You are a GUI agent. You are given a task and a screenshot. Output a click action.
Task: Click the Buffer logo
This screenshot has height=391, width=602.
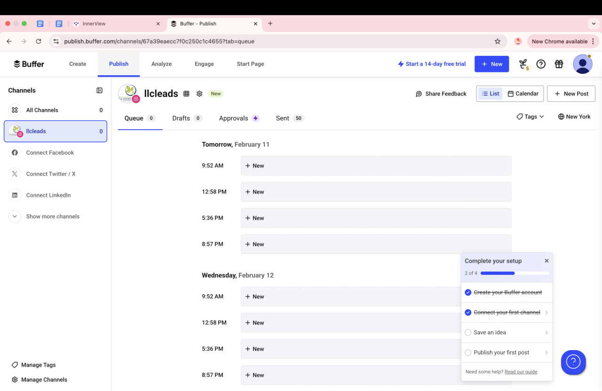click(x=29, y=64)
